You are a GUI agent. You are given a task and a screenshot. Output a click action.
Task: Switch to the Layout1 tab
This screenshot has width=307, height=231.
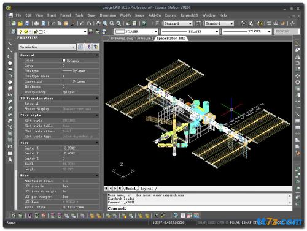[x=147, y=189]
